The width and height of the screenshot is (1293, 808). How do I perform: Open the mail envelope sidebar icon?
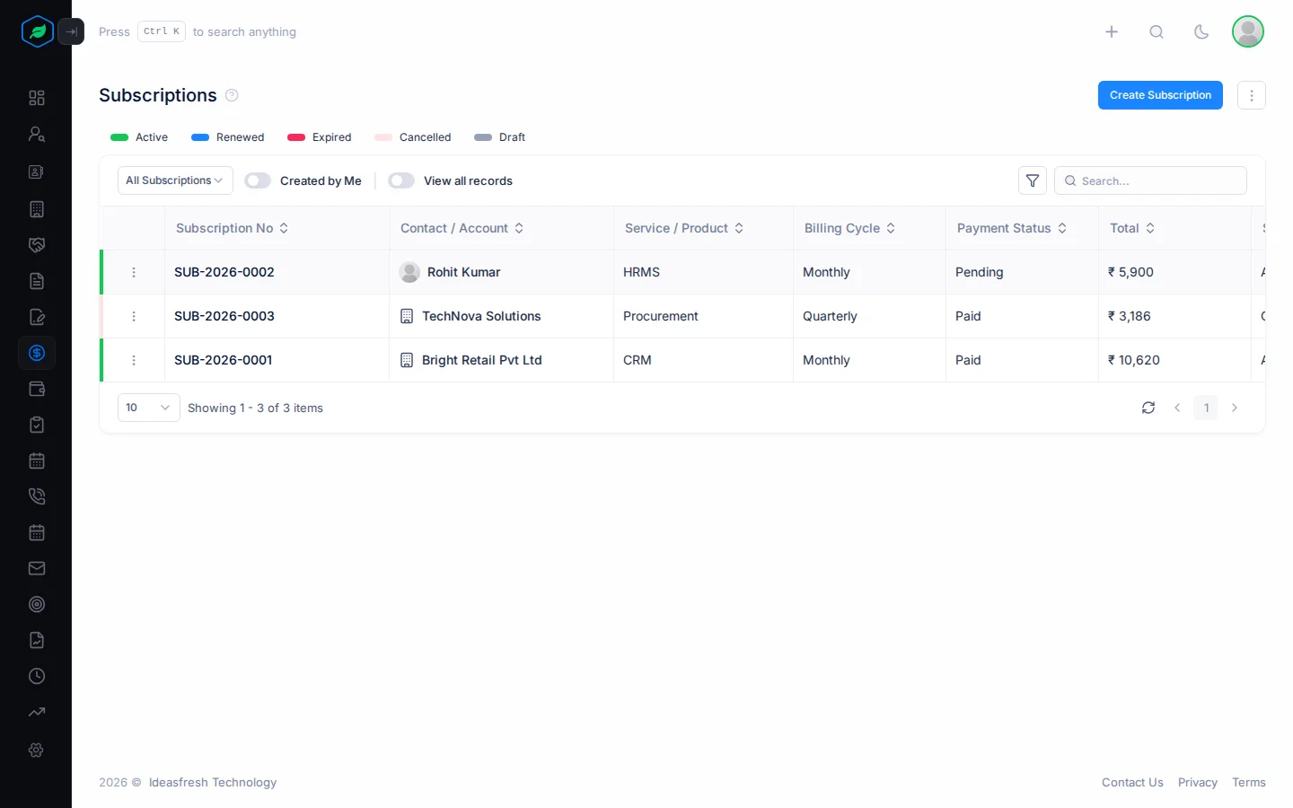[37, 568]
